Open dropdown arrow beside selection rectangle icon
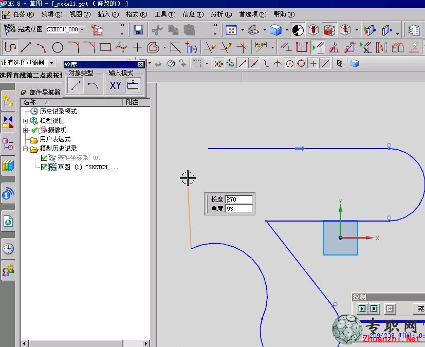The width and height of the screenshot is (425, 347). click(207, 64)
